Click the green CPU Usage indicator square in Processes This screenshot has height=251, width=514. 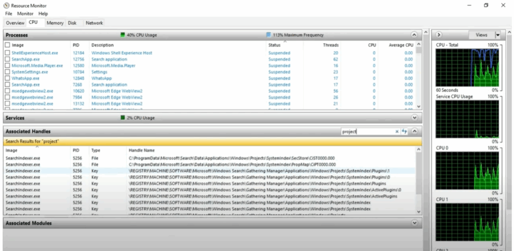click(x=123, y=35)
